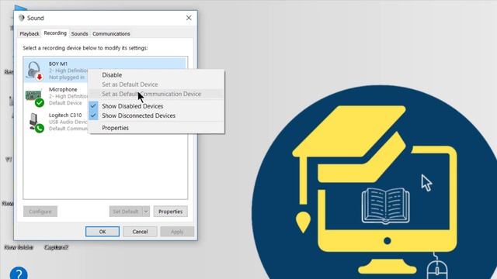Switch to the Sounds tab
Screen dimensions: 497x279
(x=79, y=33)
